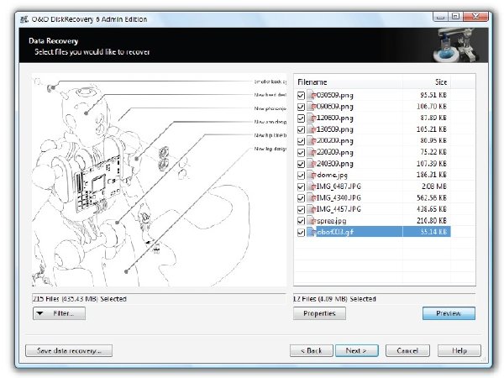Uncheck the 030509.png checkbox

coord(301,96)
